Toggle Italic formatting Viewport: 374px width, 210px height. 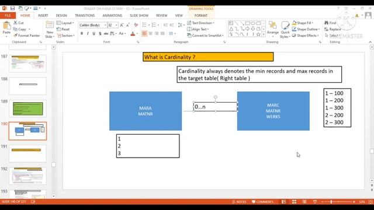(x=88, y=34)
